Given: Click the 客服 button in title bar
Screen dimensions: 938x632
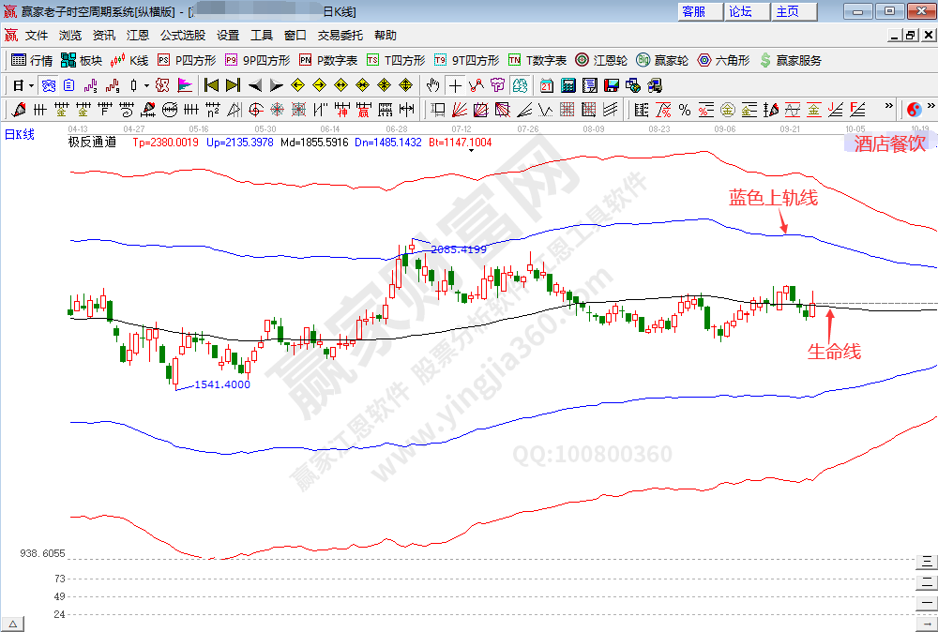Looking at the screenshot, I should 693,11.
